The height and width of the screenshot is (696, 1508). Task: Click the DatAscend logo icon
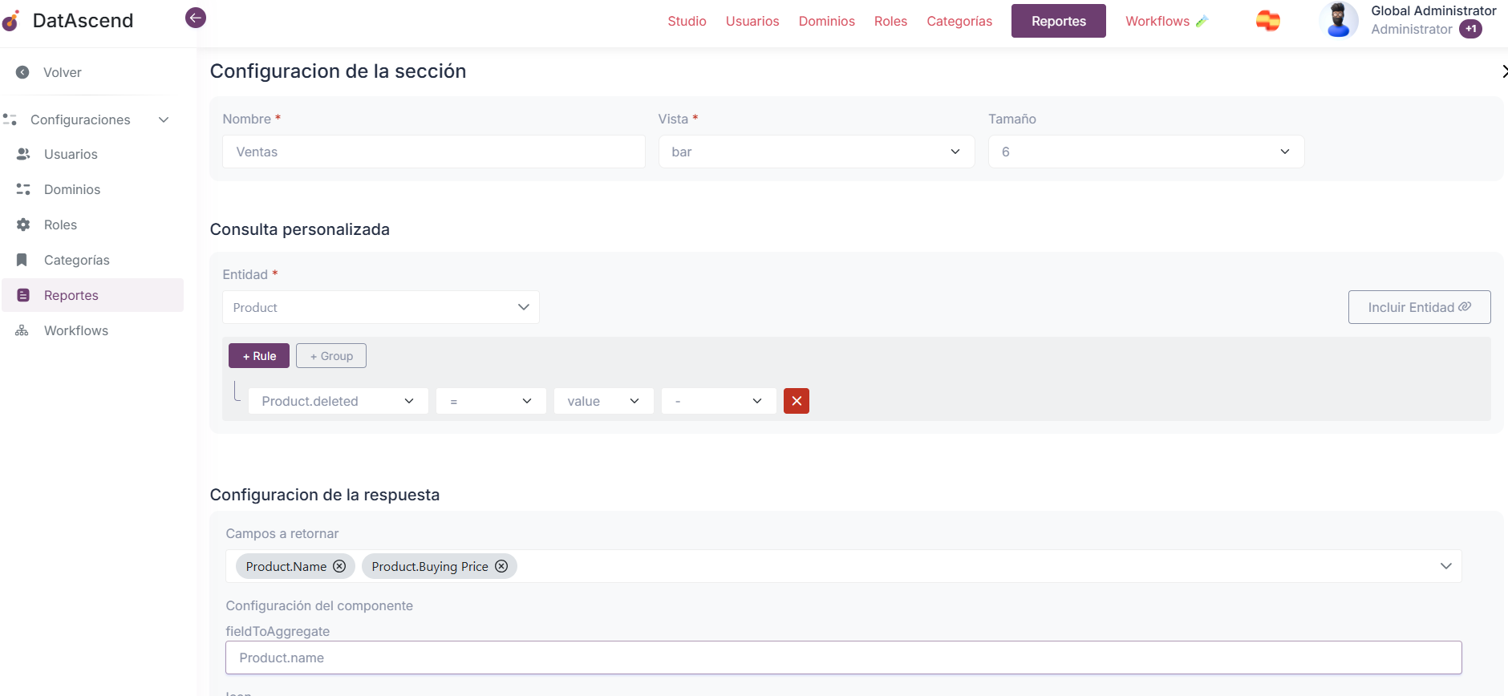pos(10,21)
